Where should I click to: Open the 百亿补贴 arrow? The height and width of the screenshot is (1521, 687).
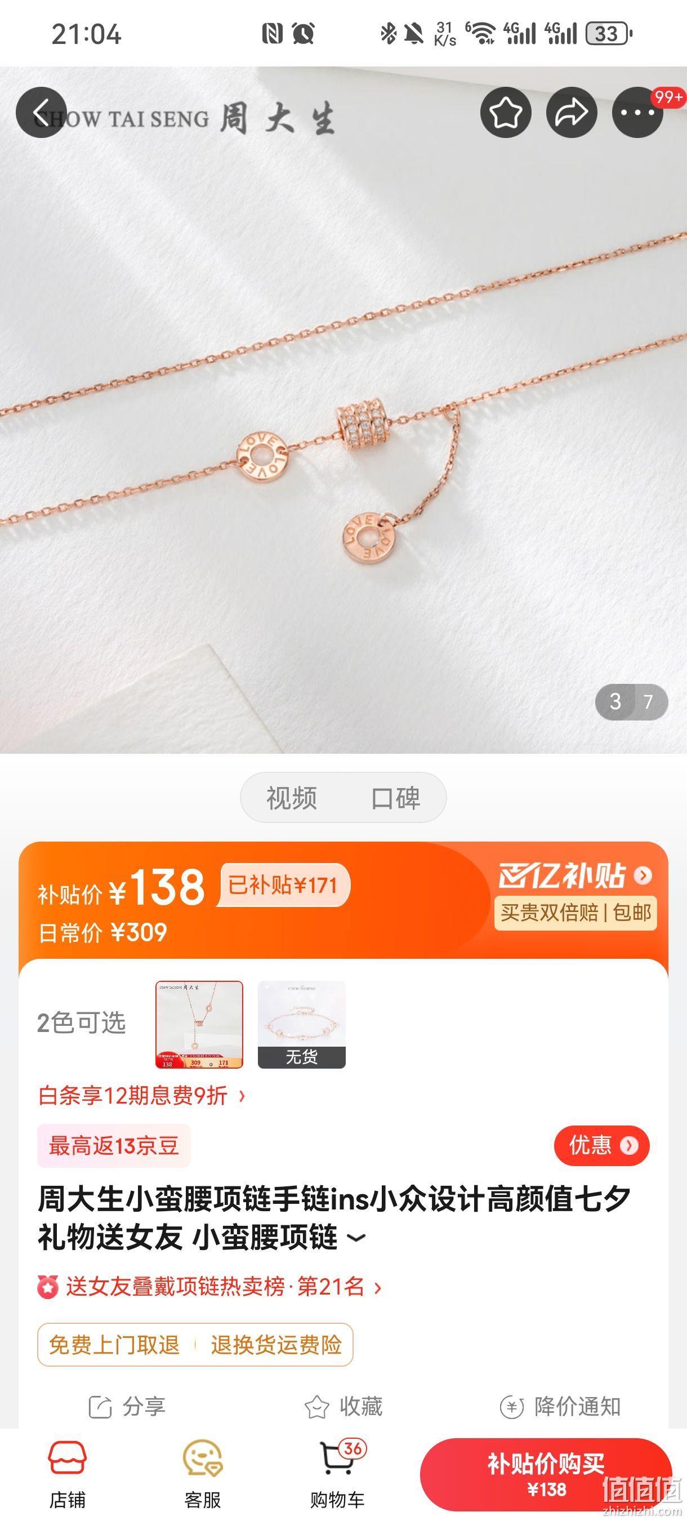(643, 875)
